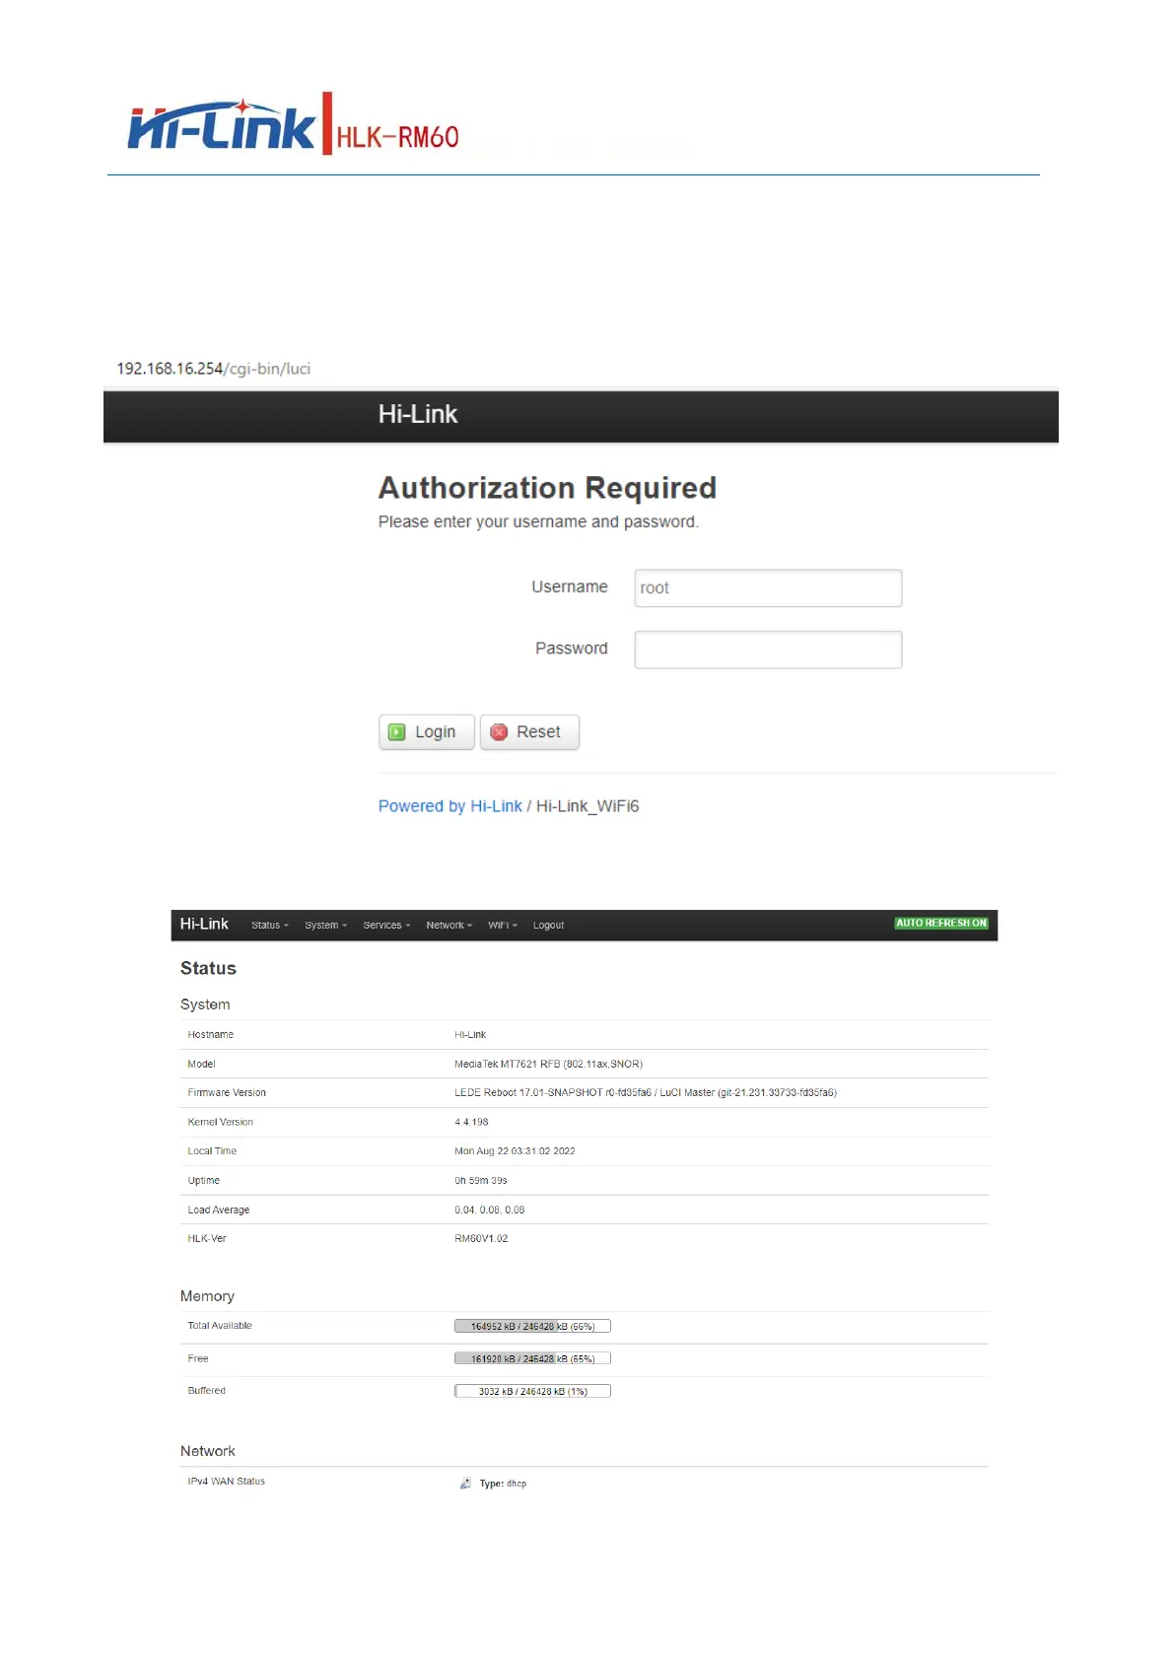The width and height of the screenshot is (1174, 1660).
Task: Open the WiFi dropdown menu
Action: (503, 926)
